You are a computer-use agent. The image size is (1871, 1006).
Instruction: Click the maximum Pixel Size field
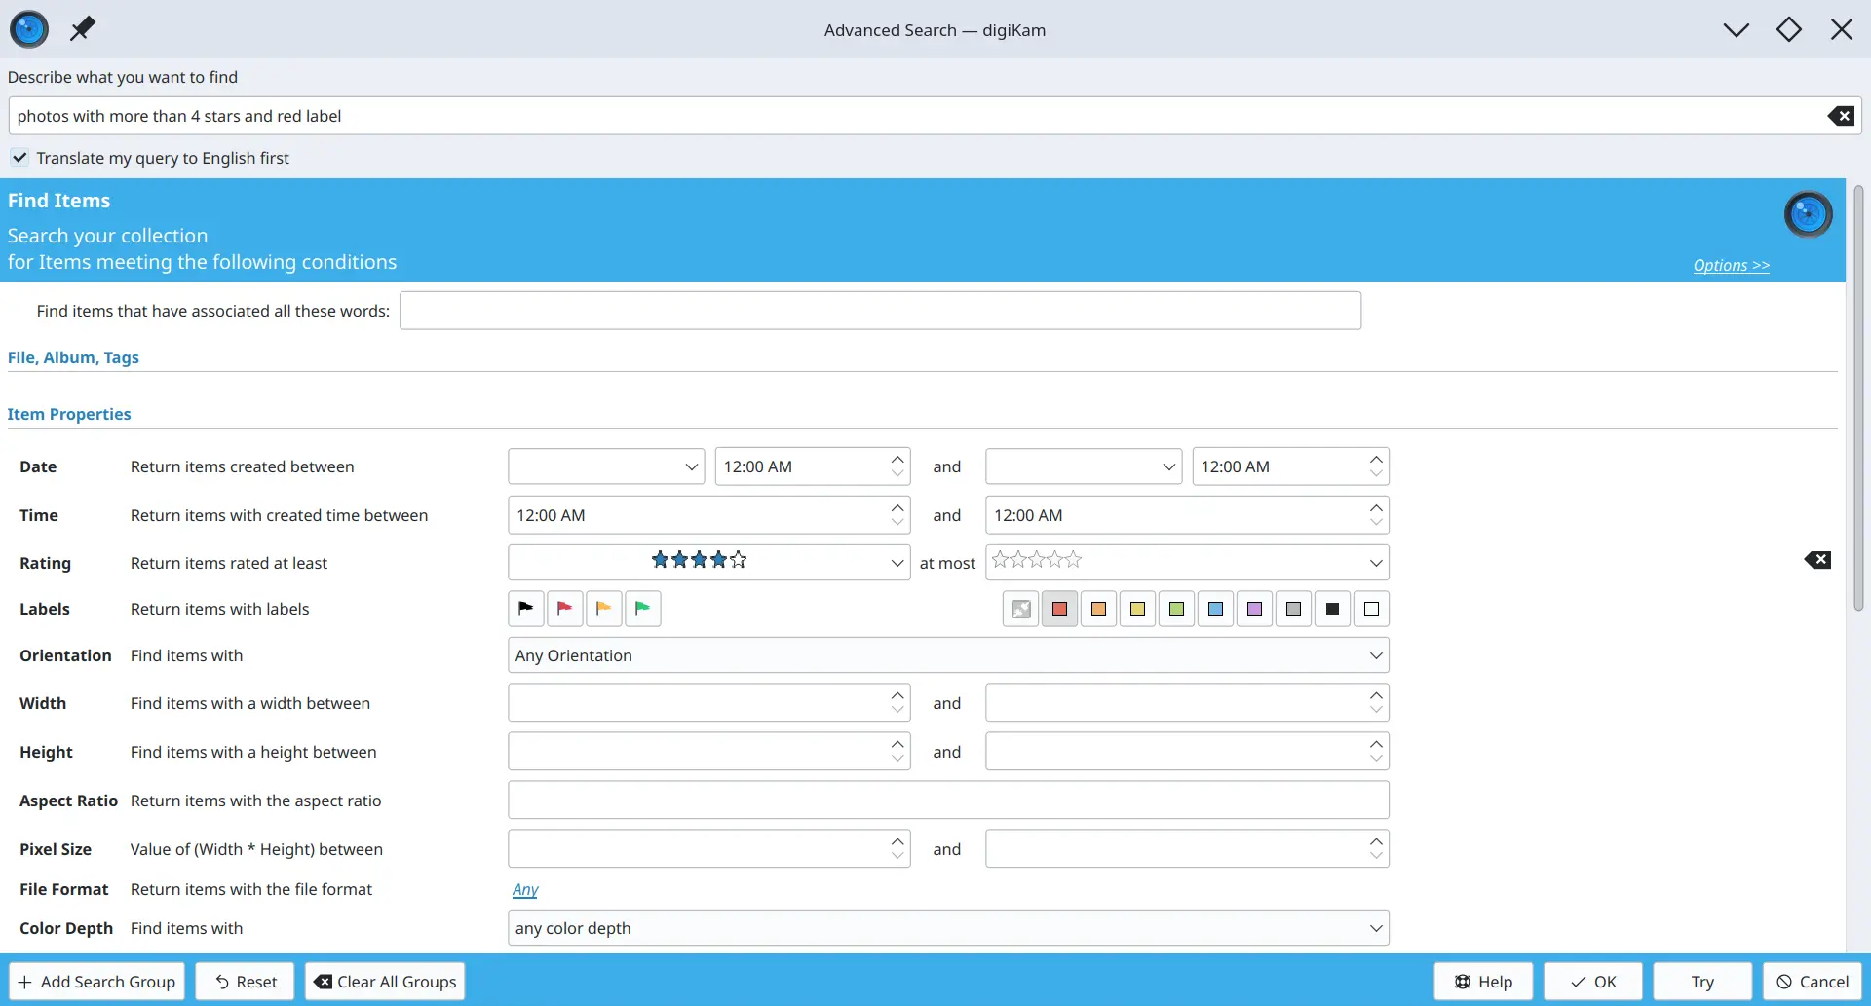1187,849
